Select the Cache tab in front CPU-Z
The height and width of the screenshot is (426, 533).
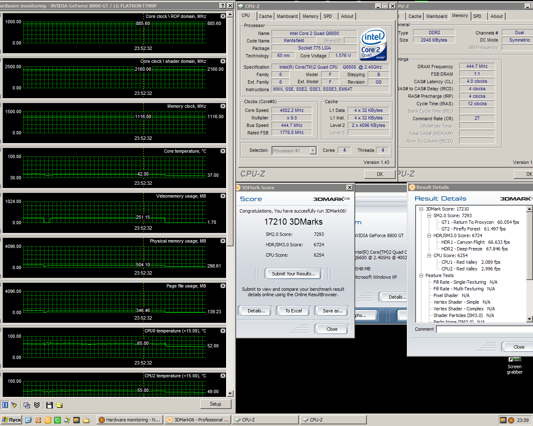point(265,16)
